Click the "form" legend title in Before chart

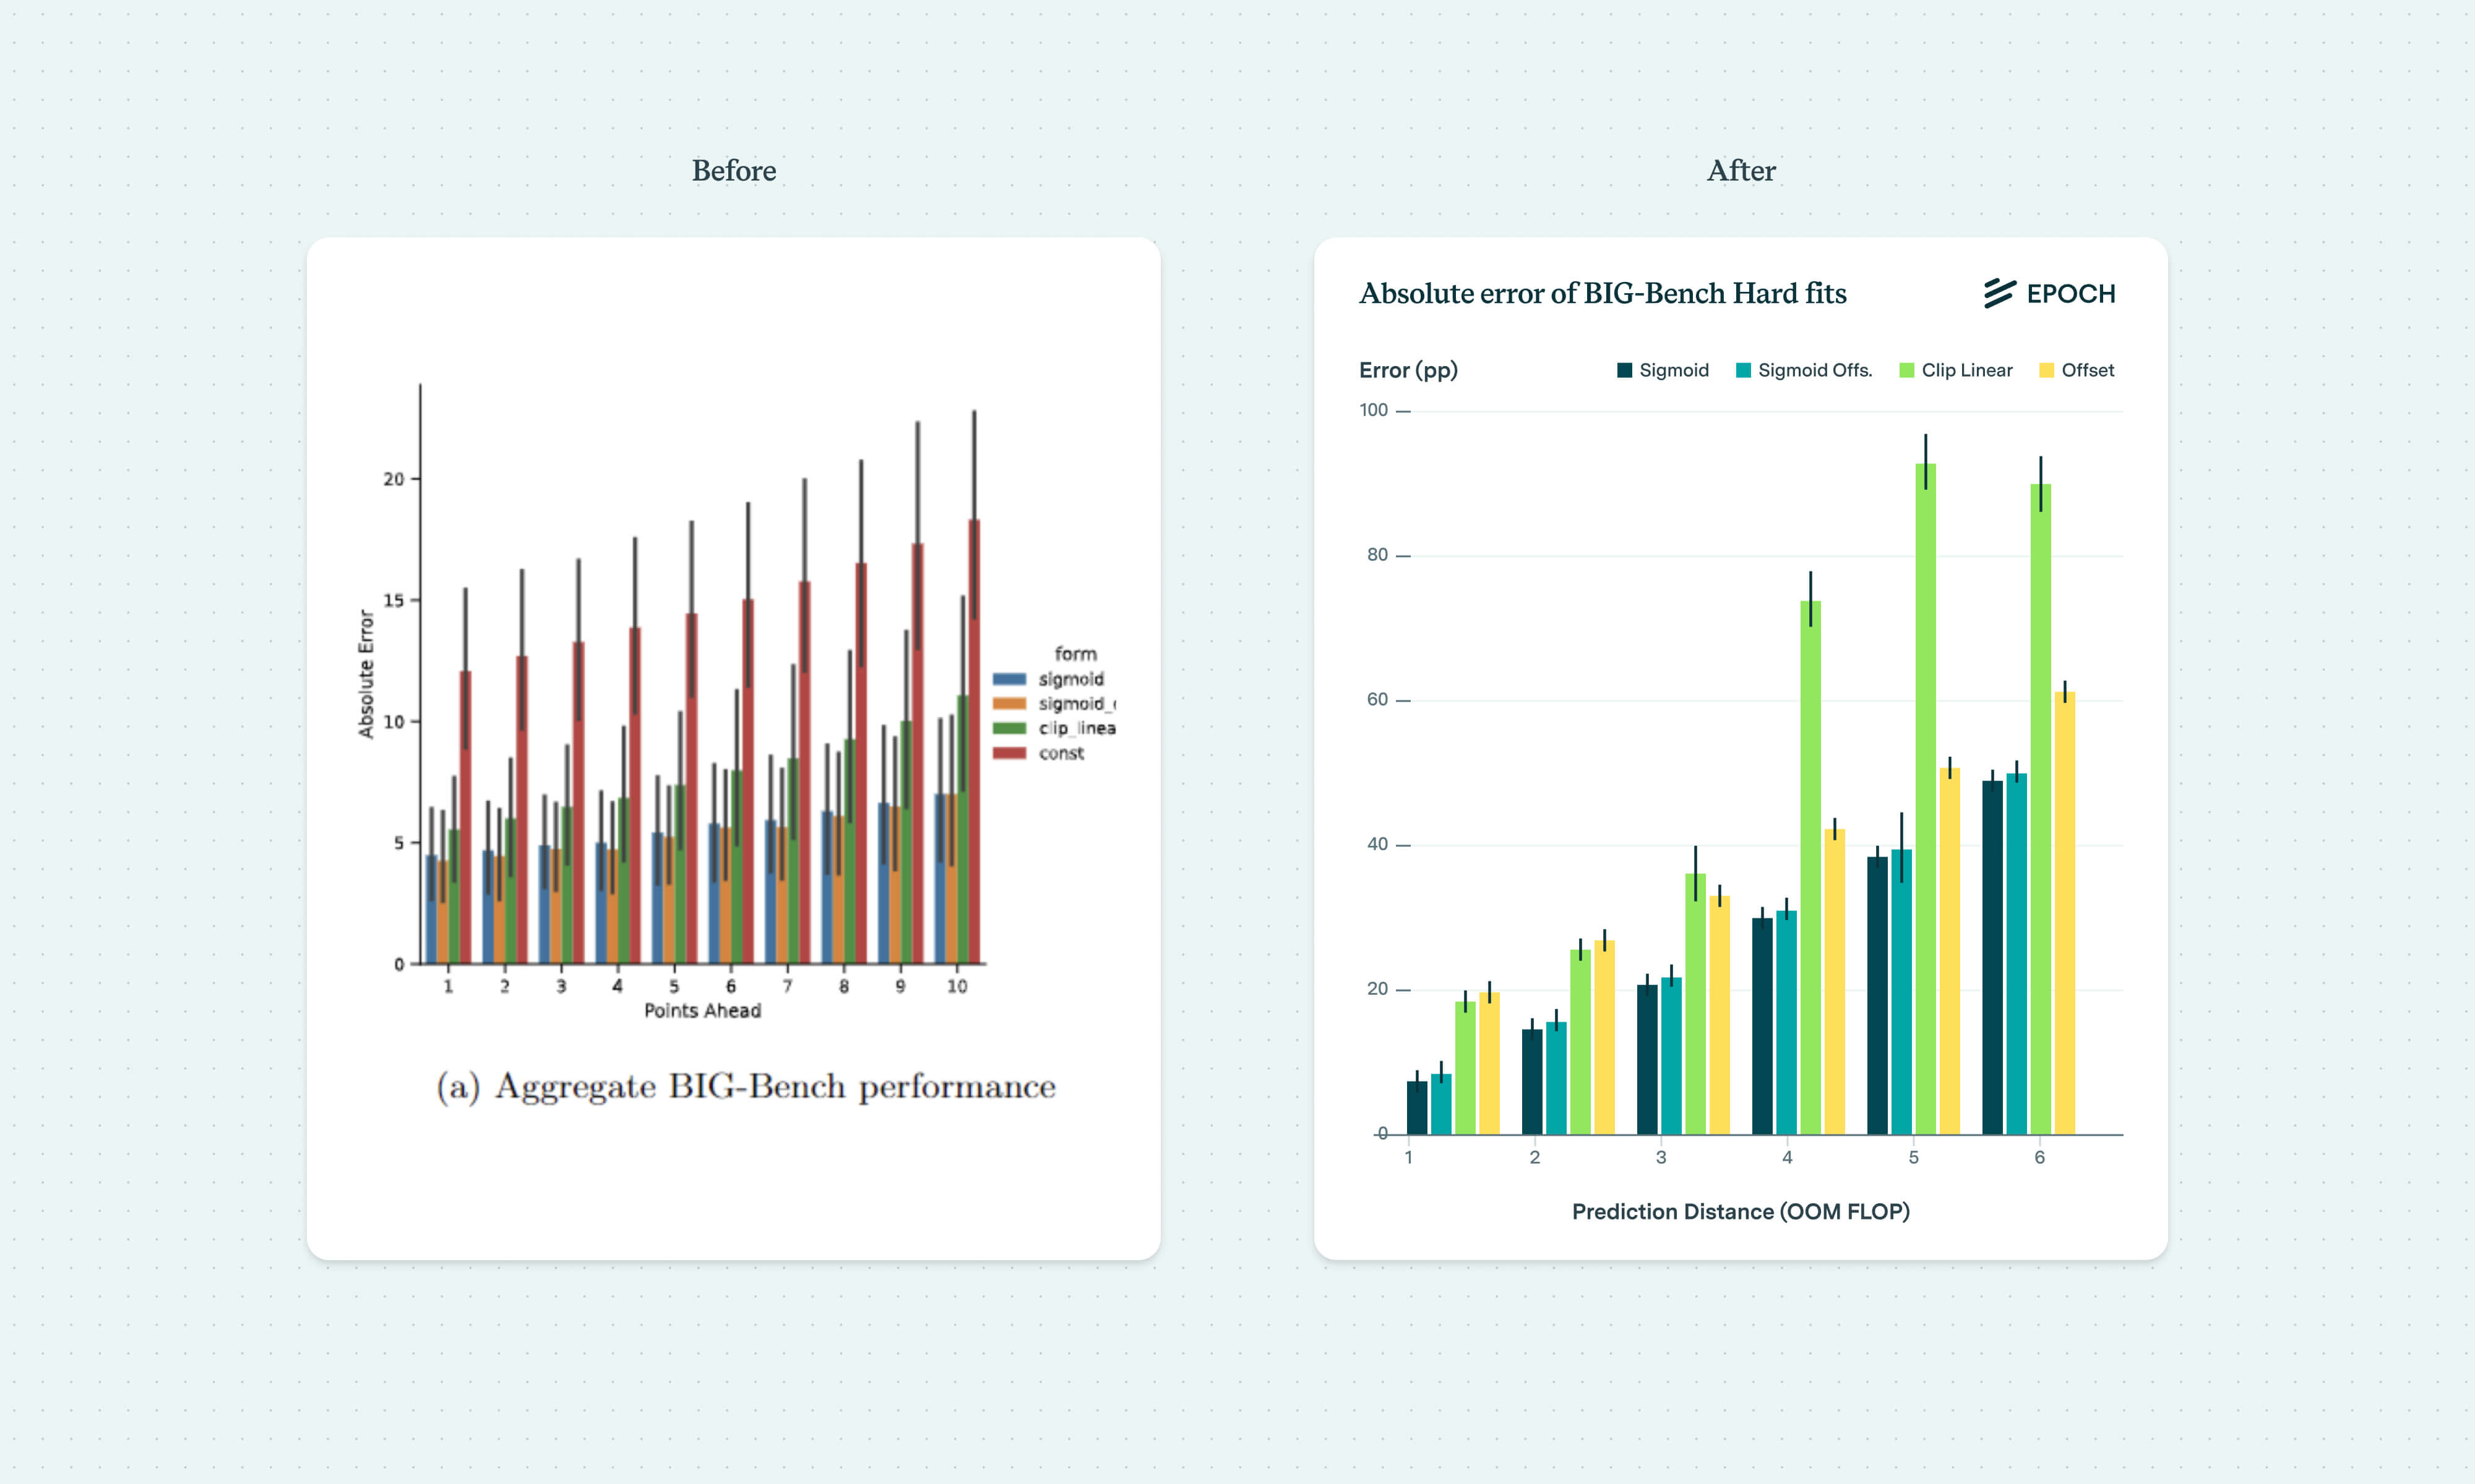1075,654
